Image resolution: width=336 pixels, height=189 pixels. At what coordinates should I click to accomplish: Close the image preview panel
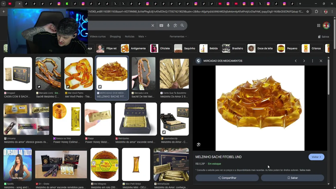pyautogui.click(x=321, y=61)
